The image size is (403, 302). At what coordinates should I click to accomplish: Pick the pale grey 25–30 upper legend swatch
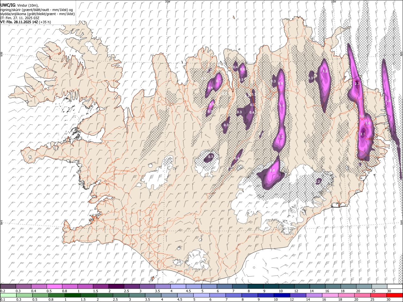click(x=379, y=287)
